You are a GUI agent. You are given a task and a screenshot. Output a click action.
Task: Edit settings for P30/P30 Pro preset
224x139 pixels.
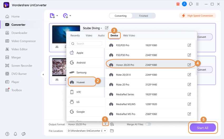point(189,55)
